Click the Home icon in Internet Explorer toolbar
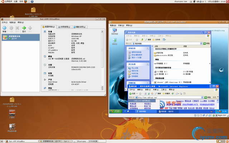This screenshot has height=143, width=229. (x=152, y=94)
